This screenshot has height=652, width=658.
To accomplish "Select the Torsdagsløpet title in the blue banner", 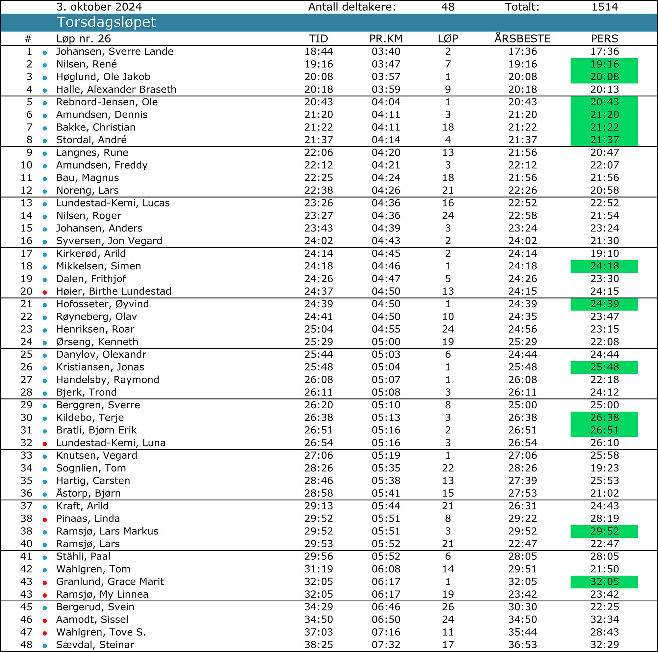I will [106, 22].
